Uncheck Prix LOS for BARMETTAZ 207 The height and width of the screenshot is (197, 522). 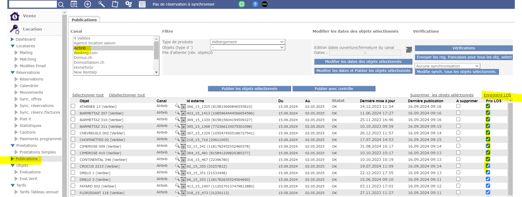click(x=488, y=113)
